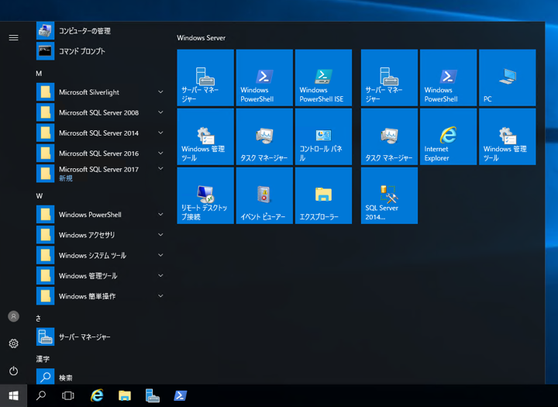558x407 pixels.
Task: Open the Internet Explorer tile
Action: coord(448,136)
